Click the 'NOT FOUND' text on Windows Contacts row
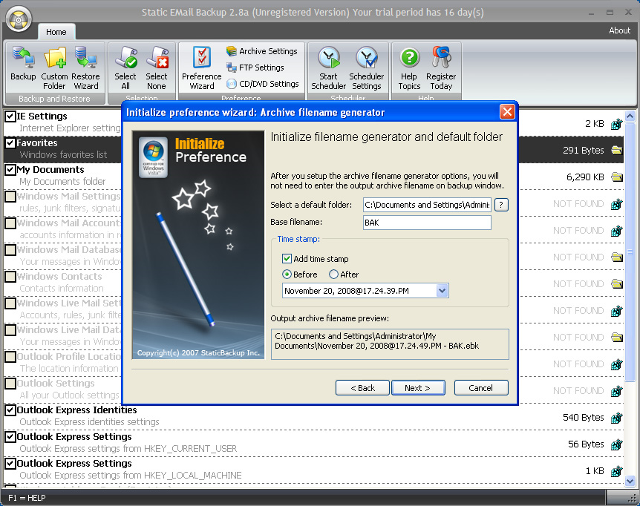Image resolution: width=640 pixels, height=506 pixels. click(x=578, y=283)
